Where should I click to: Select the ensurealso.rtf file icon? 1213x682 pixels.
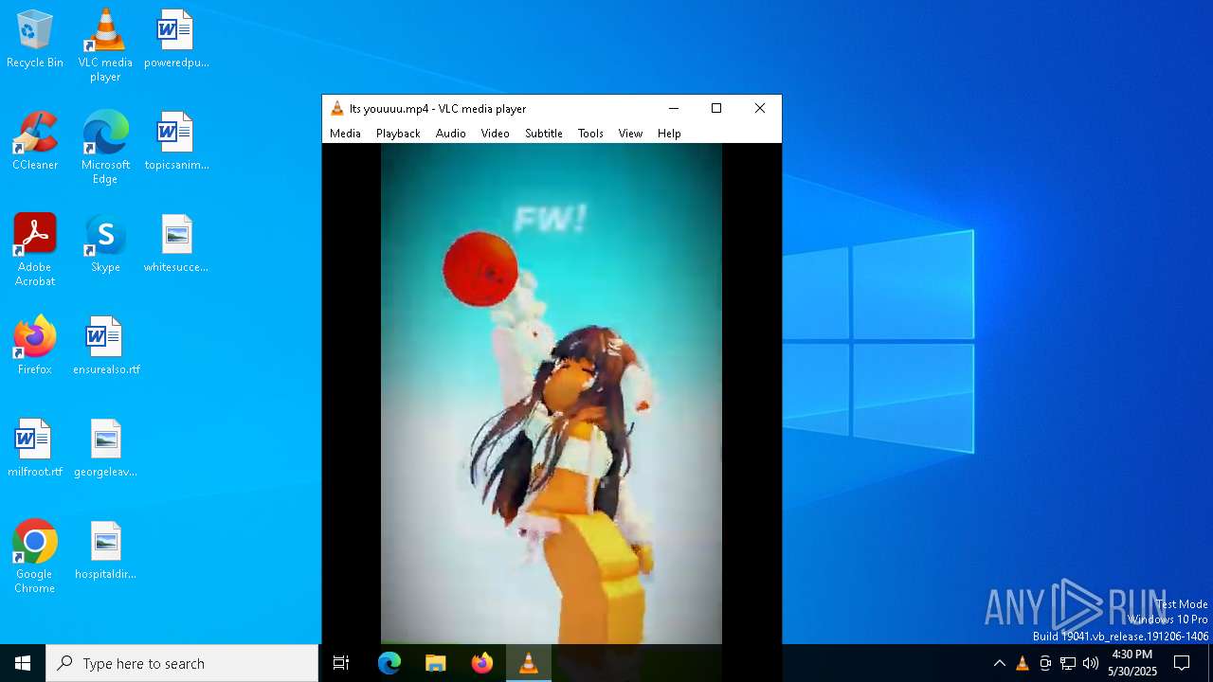point(105,346)
